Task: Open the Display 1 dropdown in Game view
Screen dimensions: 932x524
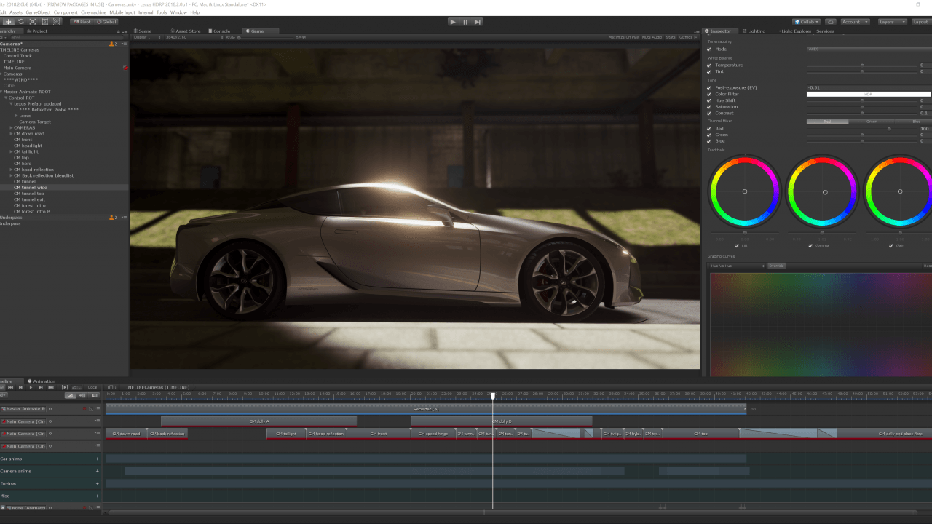Action: (x=146, y=37)
